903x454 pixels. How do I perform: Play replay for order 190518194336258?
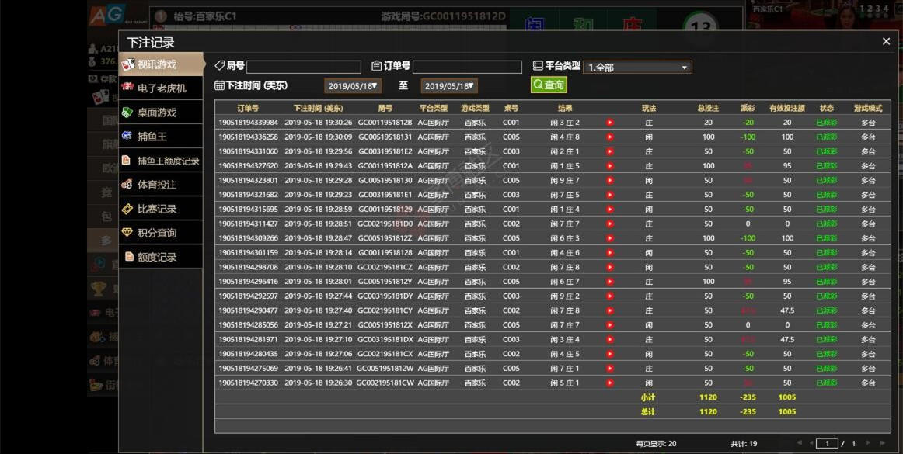(x=610, y=137)
